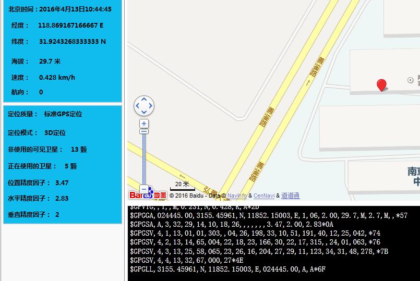Click the 正在使用的卫星 label
This screenshot has height=281, width=420.
32,166
